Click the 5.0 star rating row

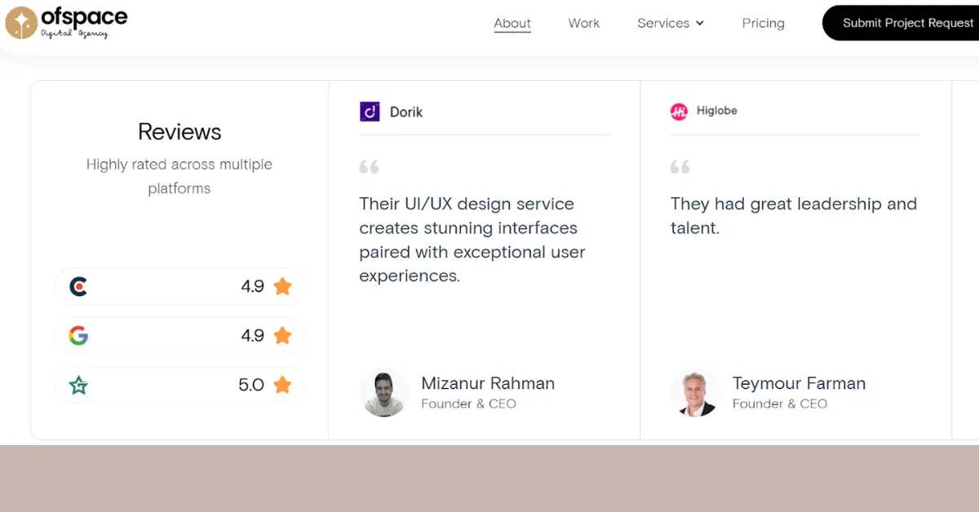[x=179, y=385]
